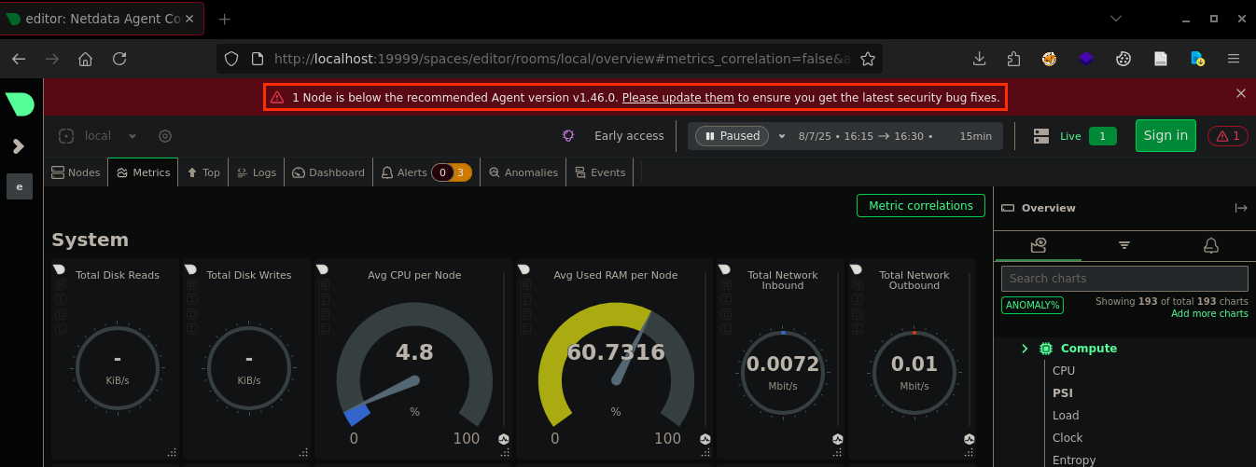Click resize handle of Total Disk Reads card

coord(172,452)
